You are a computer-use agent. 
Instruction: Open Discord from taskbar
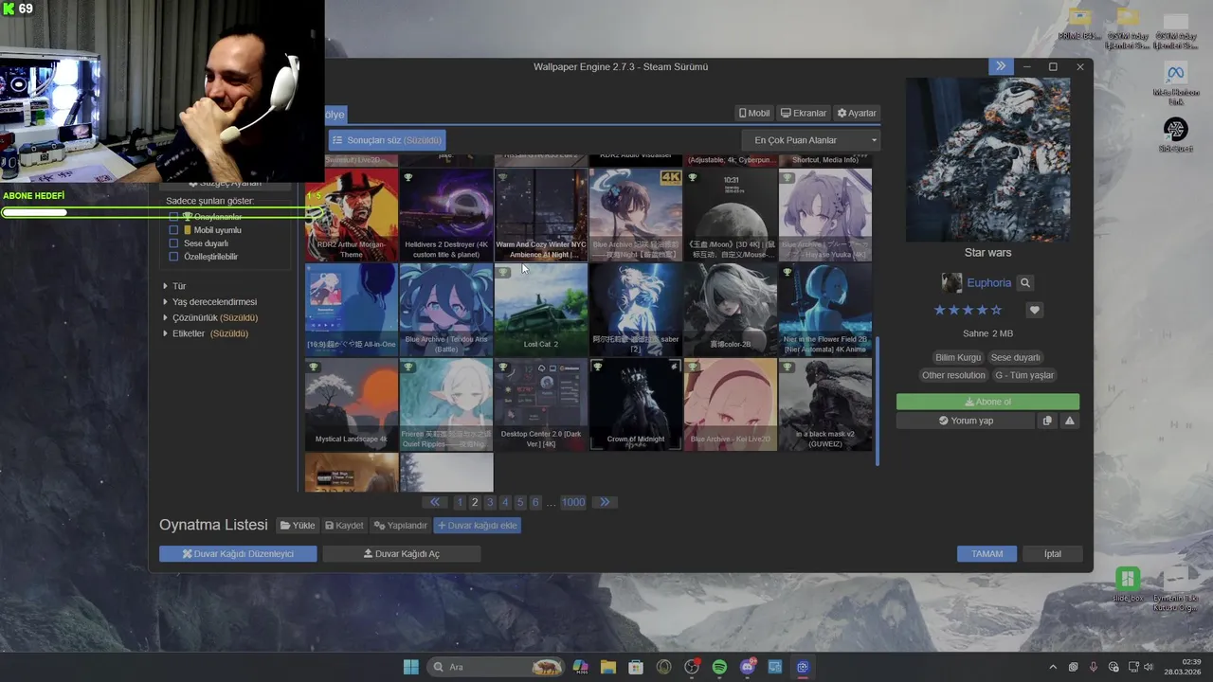[x=748, y=667]
